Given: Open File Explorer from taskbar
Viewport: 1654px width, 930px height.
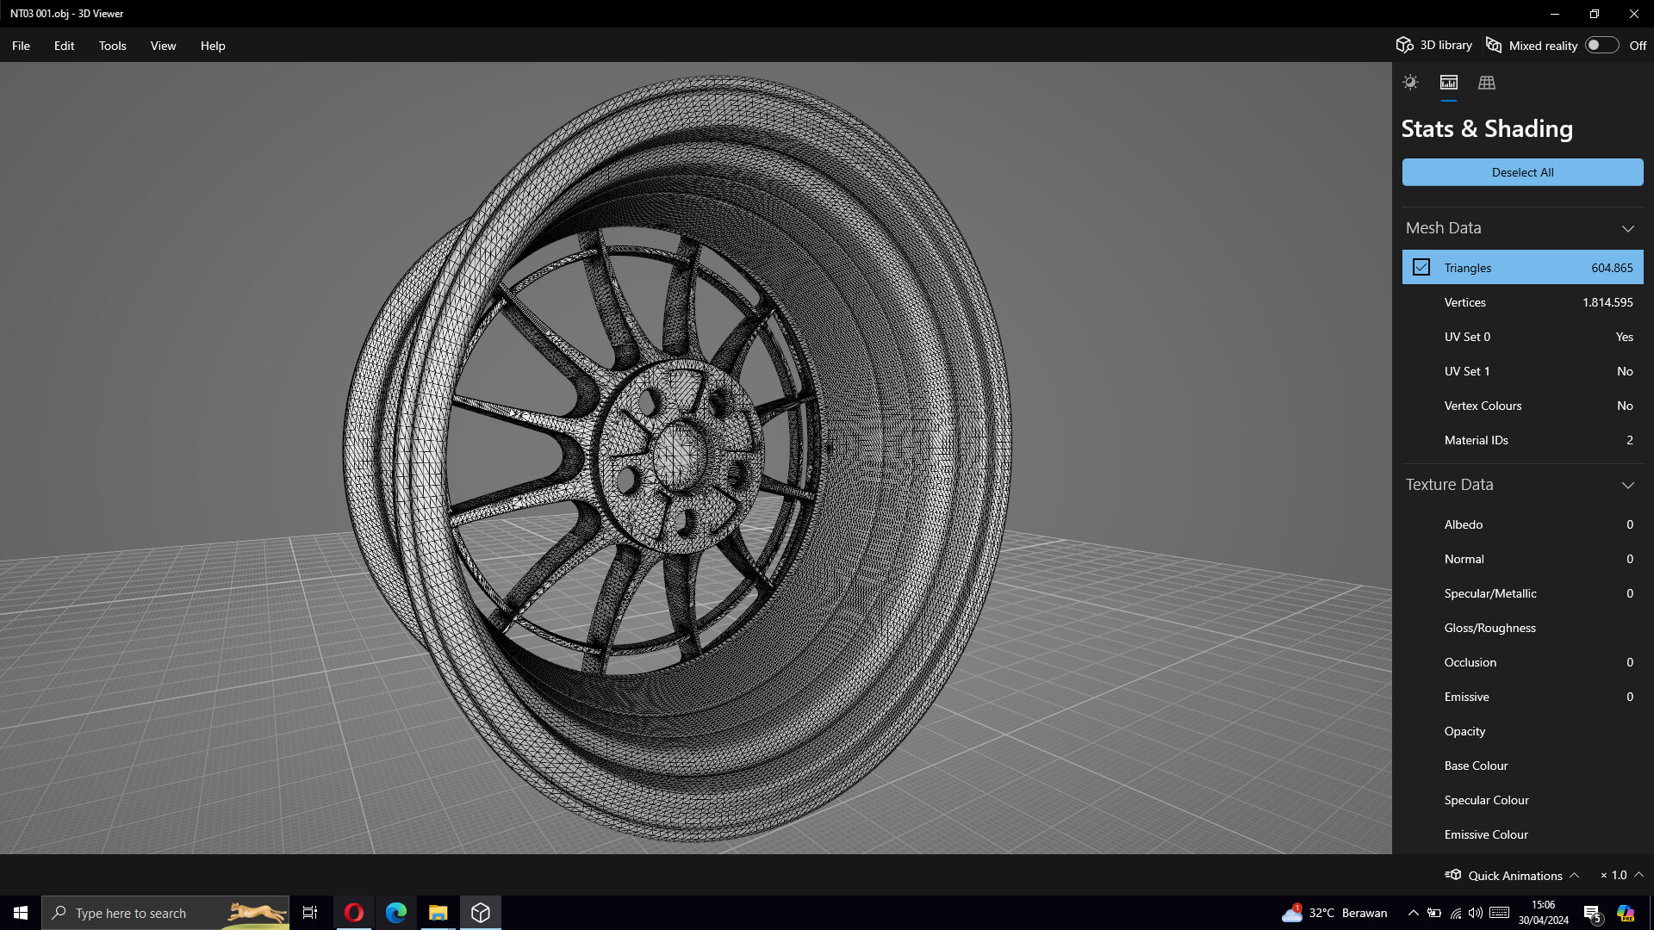Looking at the screenshot, I should (438, 913).
